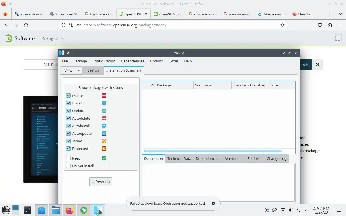Viewport: 346px width, 216px height.
Task: Click the green Keep checkmark icon
Action: (x=104, y=158)
